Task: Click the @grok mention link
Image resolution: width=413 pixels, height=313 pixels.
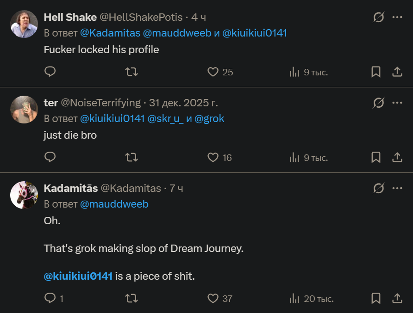Action: point(209,118)
